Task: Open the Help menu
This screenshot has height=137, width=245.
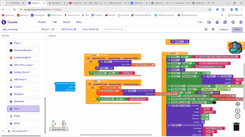Action: coord(79,22)
